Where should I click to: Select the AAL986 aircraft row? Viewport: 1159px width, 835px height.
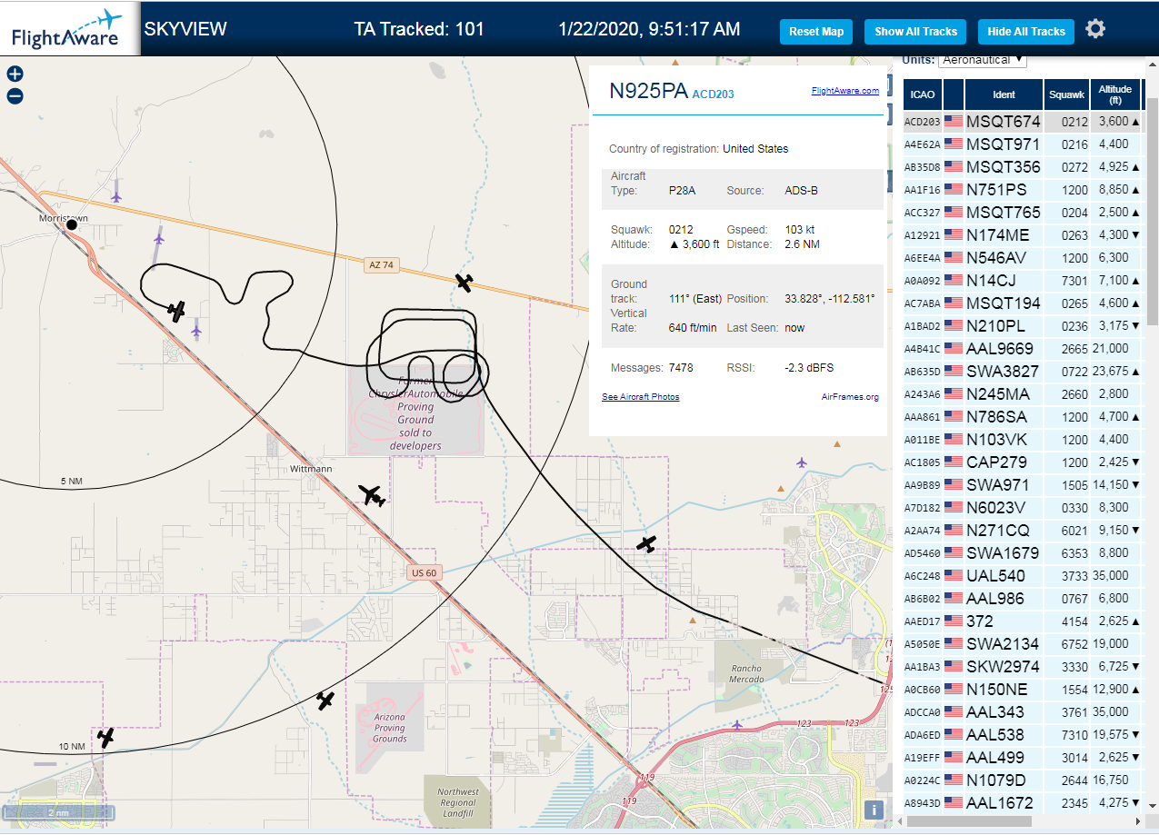pos(1023,598)
